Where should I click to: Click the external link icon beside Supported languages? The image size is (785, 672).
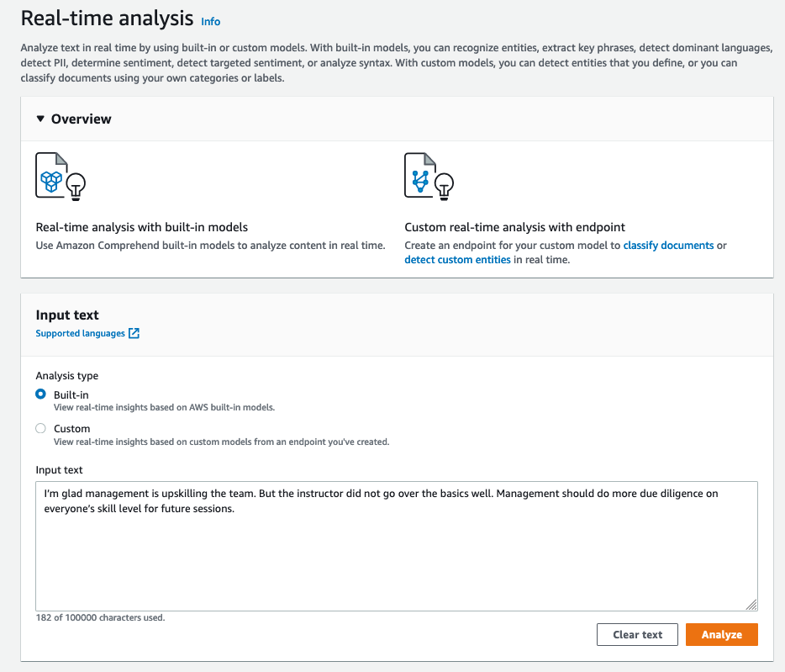pos(134,333)
